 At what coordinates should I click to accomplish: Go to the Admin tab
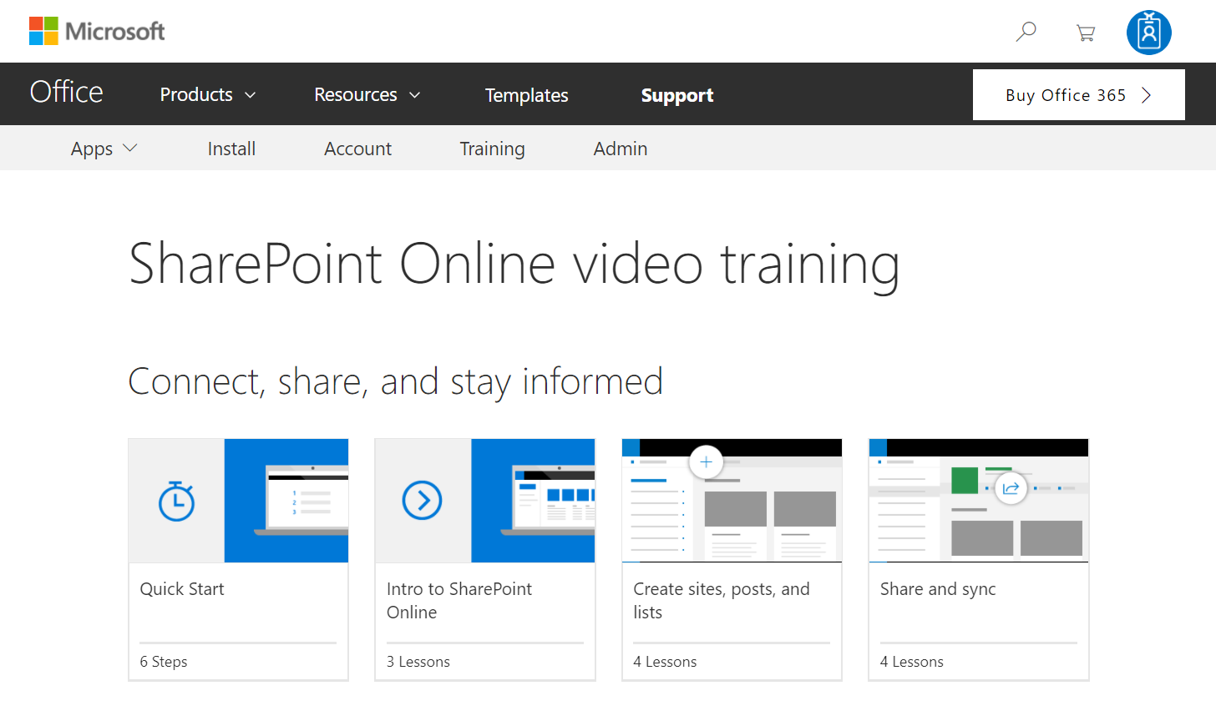tap(621, 149)
